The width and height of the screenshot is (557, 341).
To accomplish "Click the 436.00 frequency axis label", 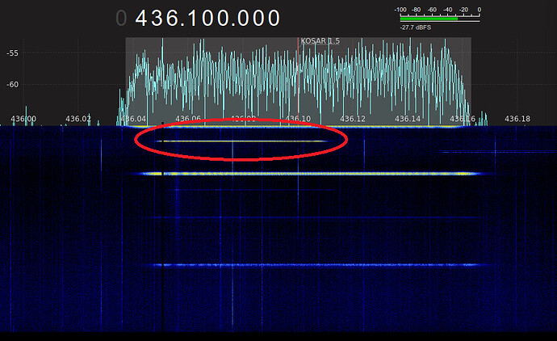I will (x=23, y=119).
